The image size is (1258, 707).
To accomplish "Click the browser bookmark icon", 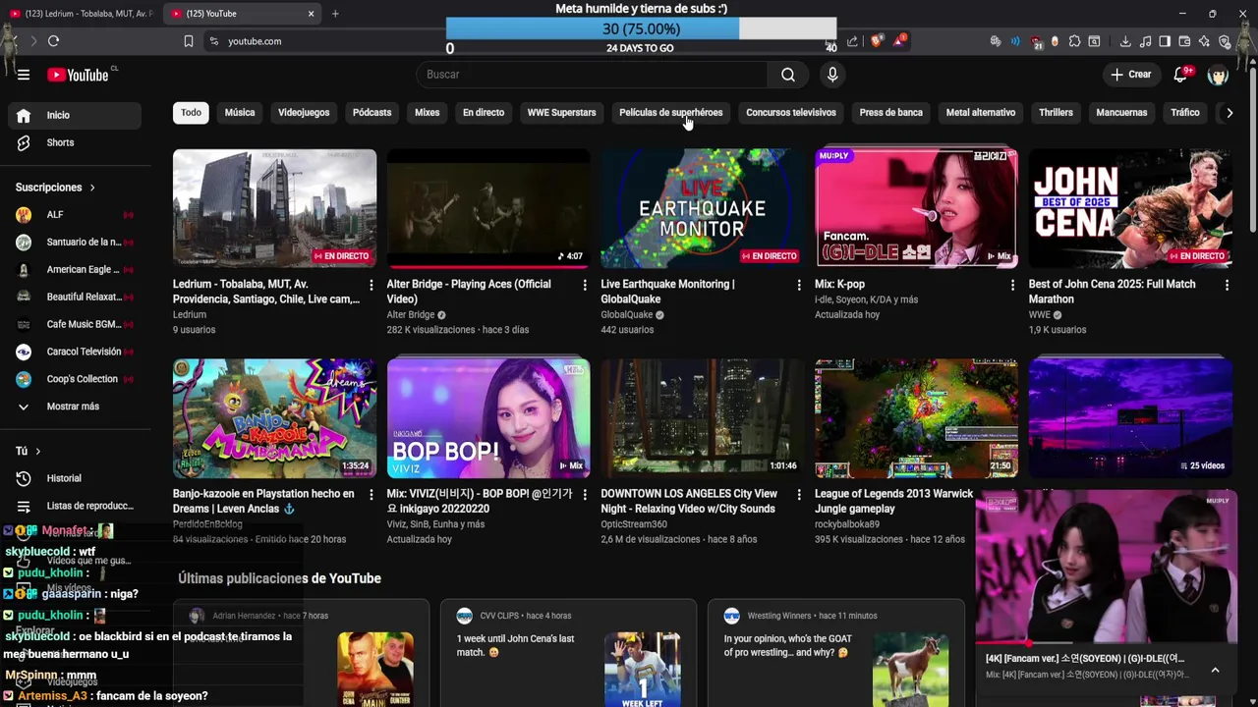I will point(188,41).
